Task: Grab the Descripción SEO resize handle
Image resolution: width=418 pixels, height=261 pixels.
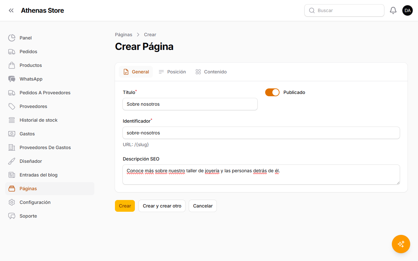Action: (x=398, y=182)
